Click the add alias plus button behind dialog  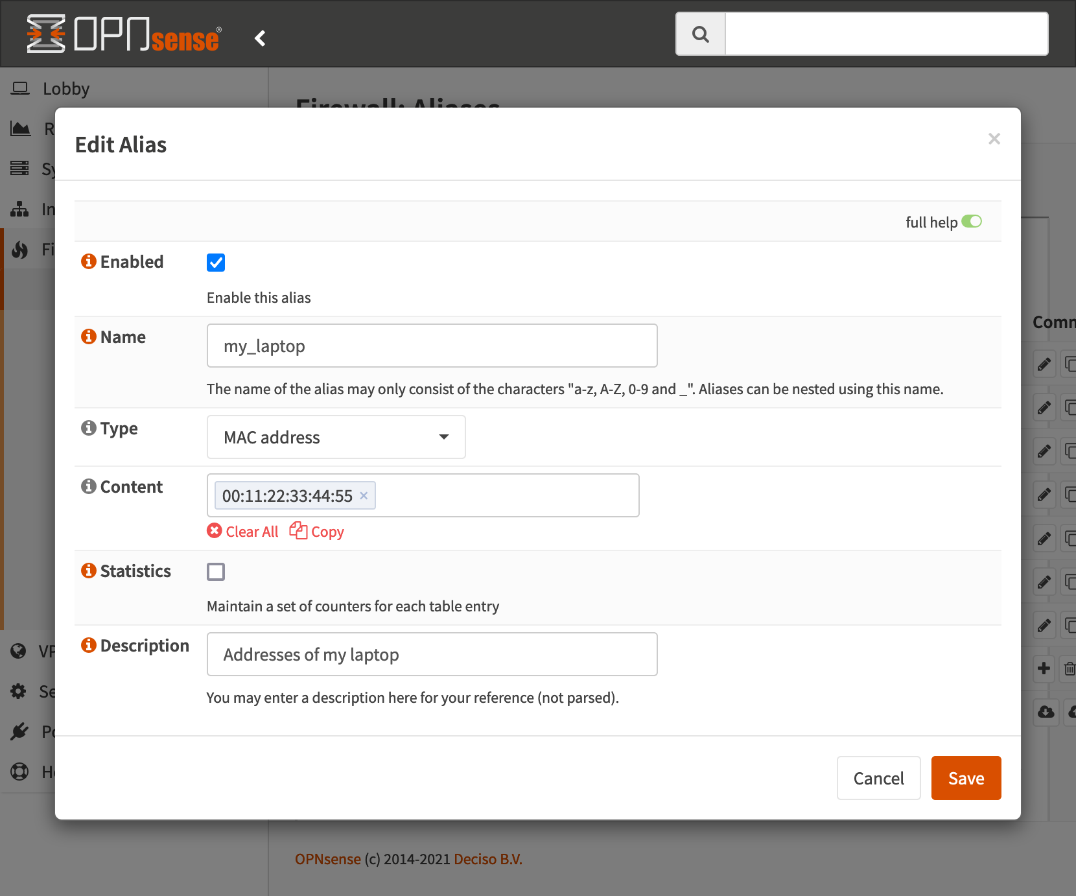pyautogui.click(x=1044, y=668)
